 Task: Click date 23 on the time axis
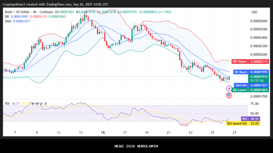click(190, 132)
